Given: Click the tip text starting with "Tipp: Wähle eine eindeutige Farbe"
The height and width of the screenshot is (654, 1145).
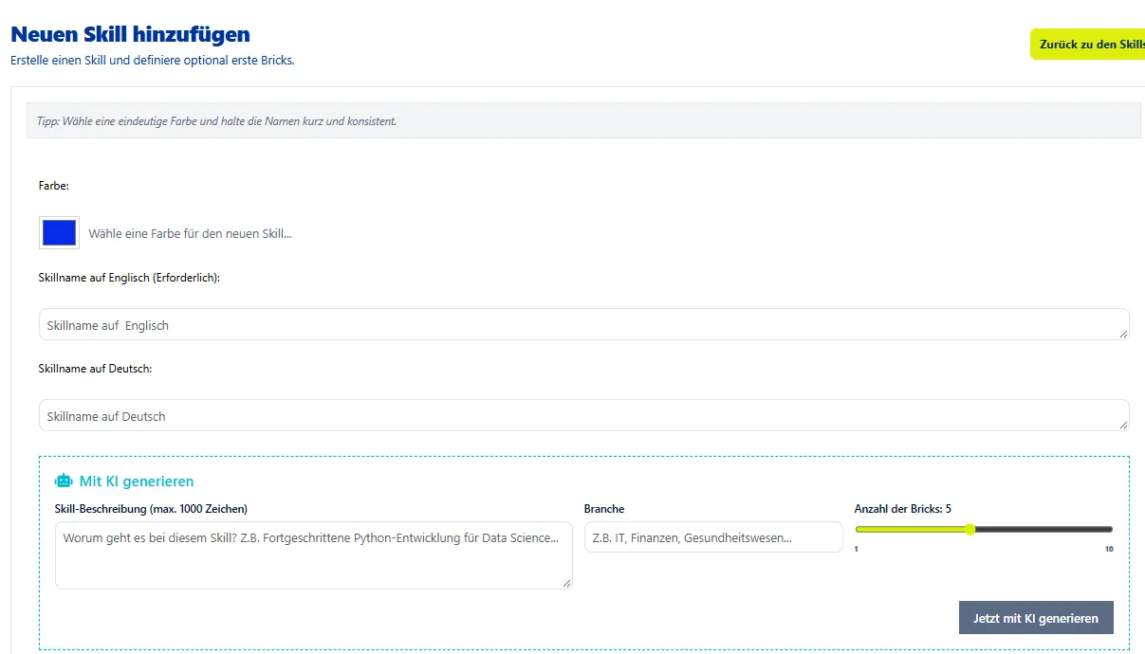Looking at the screenshot, I should point(216,121).
